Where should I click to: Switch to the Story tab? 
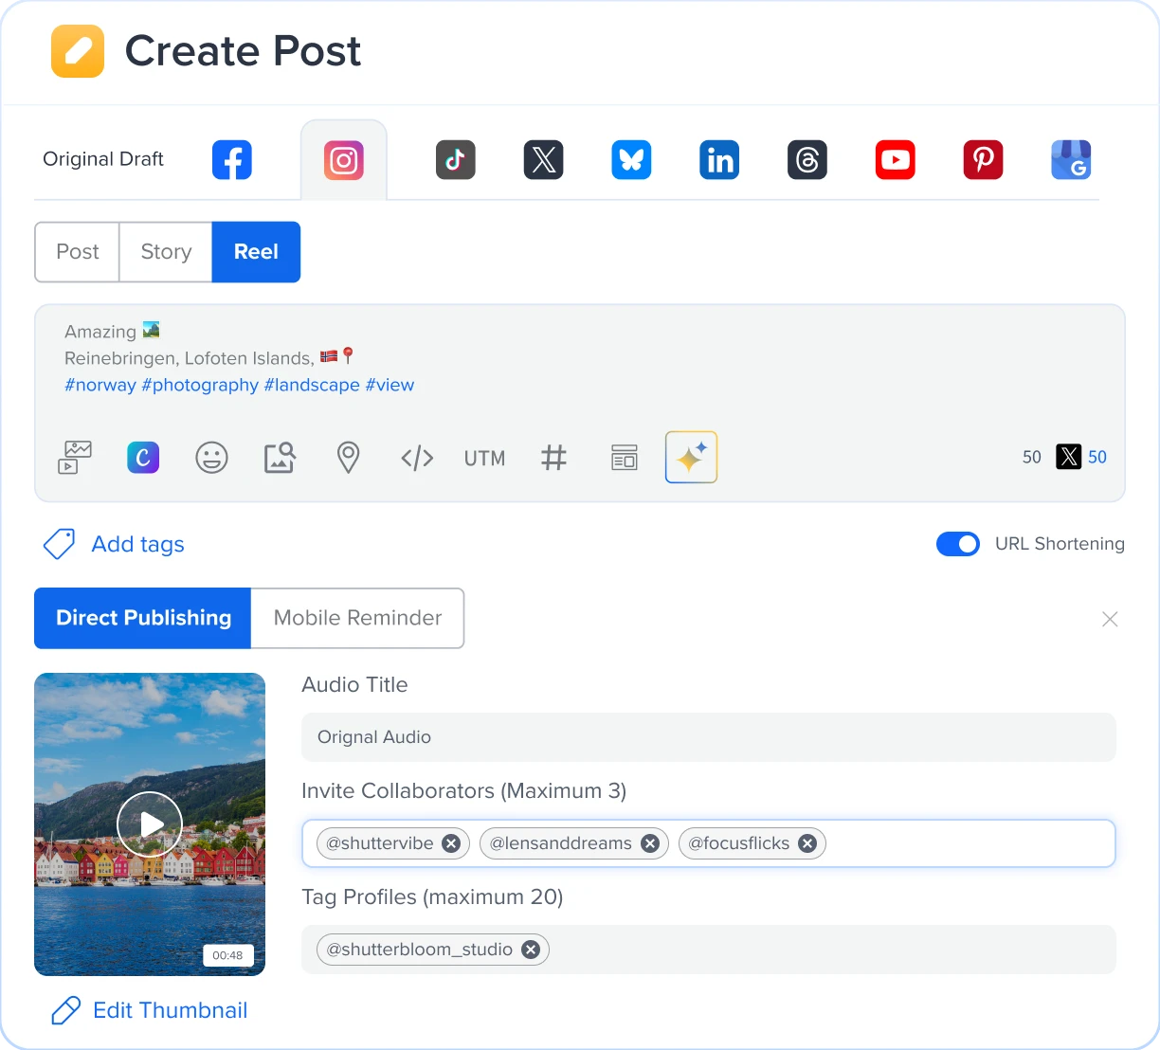[165, 252]
